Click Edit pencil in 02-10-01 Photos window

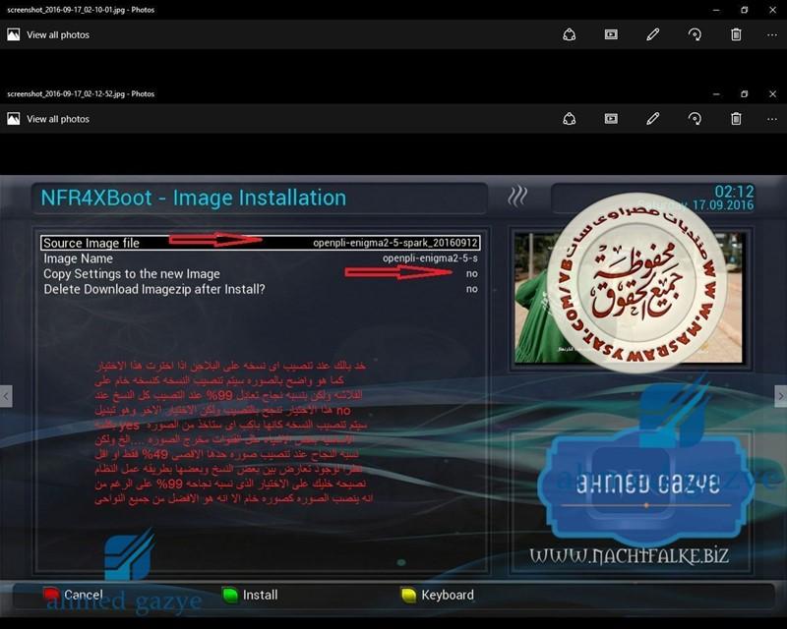point(652,34)
